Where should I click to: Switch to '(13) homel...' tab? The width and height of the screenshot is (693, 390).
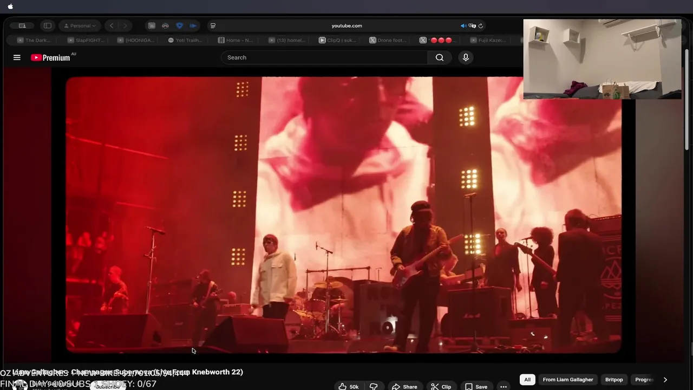(286, 40)
